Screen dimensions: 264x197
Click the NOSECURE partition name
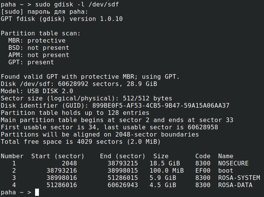(233, 163)
